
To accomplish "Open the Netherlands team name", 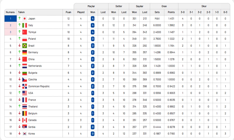I will (x=35, y=66).
